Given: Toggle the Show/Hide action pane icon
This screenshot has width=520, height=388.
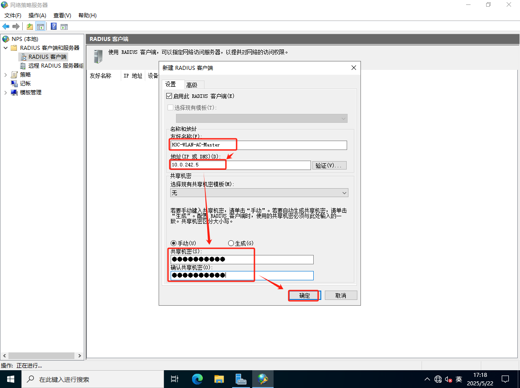Looking at the screenshot, I should pyautogui.click(x=64, y=27).
